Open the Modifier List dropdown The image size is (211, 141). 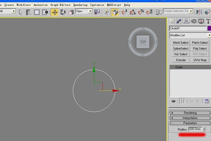190,35
